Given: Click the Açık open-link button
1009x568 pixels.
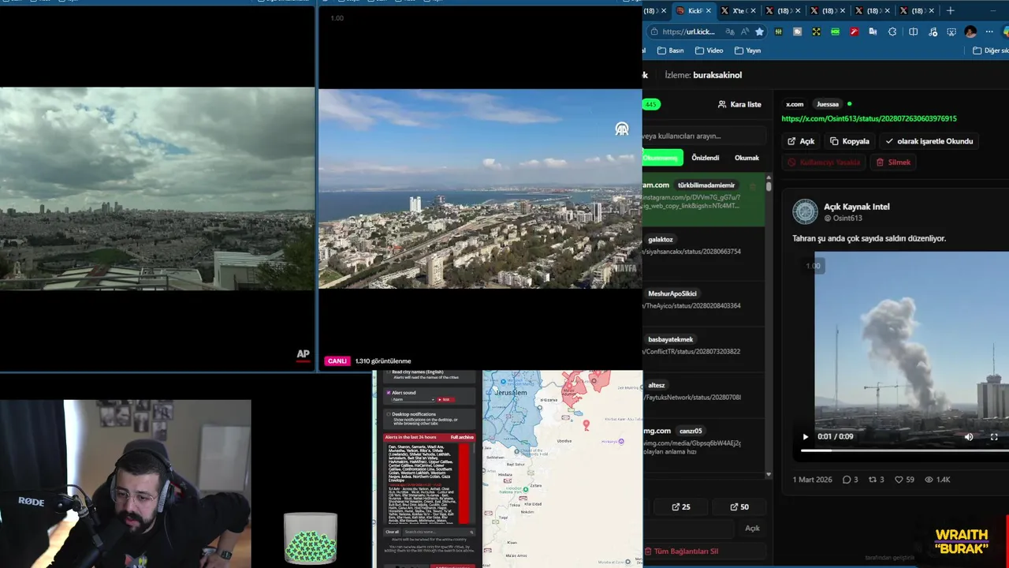Looking at the screenshot, I should coord(801,141).
